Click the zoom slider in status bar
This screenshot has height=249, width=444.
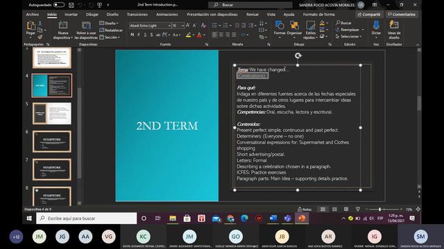click(384, 209)
